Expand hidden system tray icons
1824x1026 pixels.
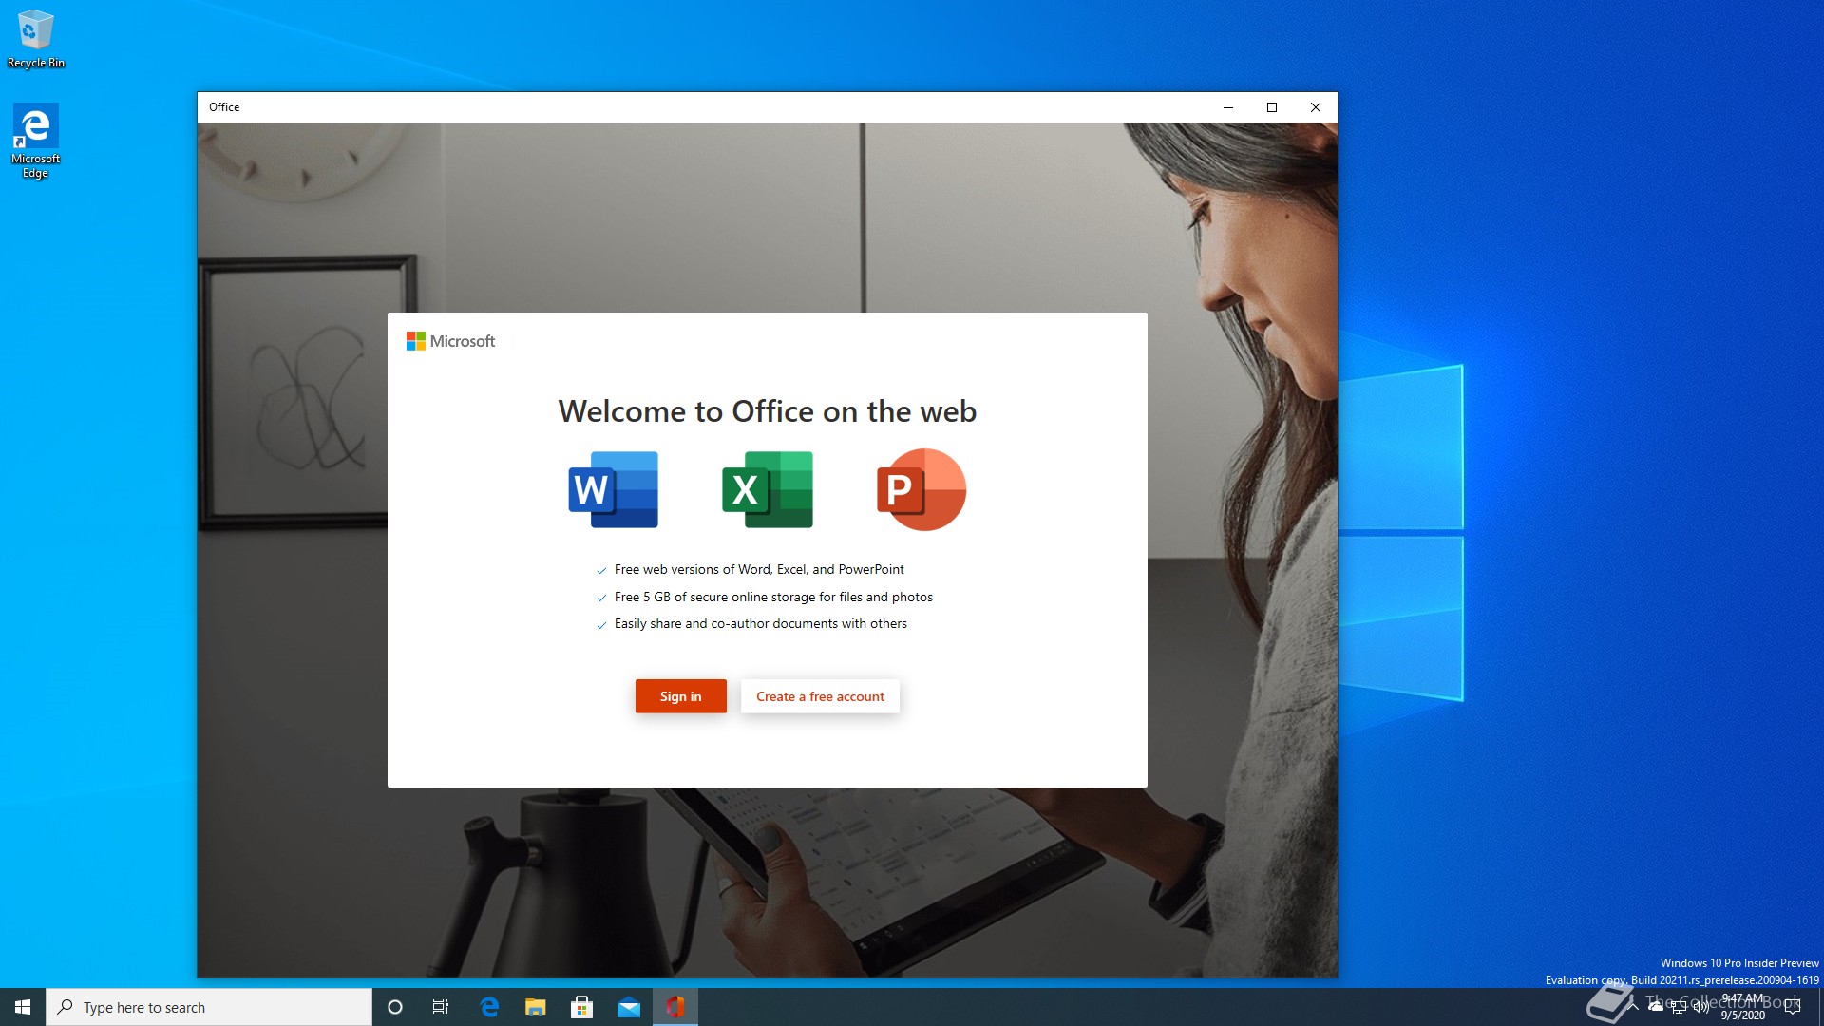[1633, 1007]
